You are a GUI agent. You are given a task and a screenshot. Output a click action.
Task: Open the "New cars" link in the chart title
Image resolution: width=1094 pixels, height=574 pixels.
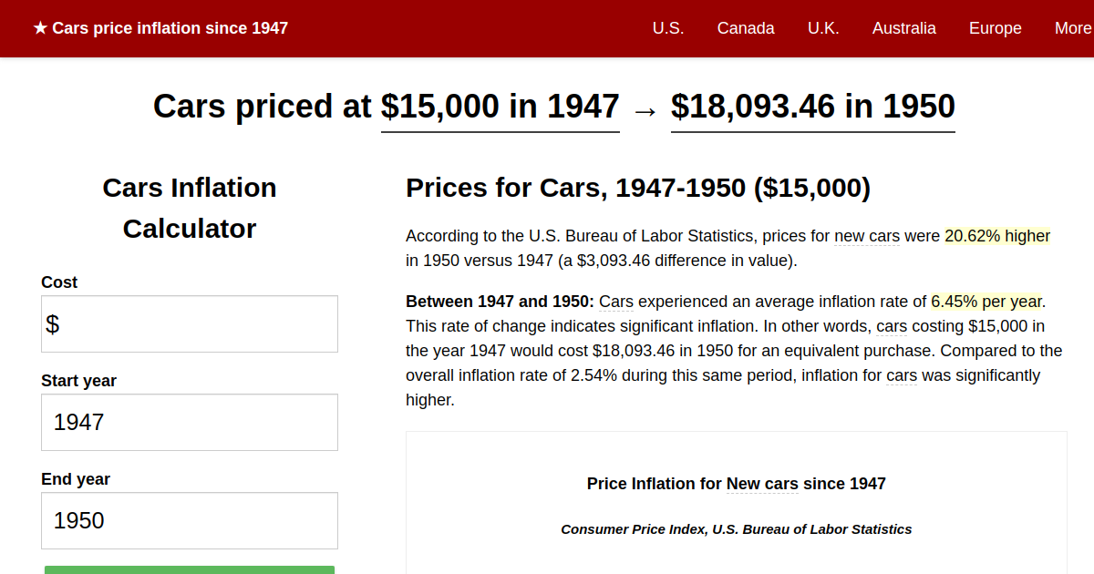click(763, 484)
